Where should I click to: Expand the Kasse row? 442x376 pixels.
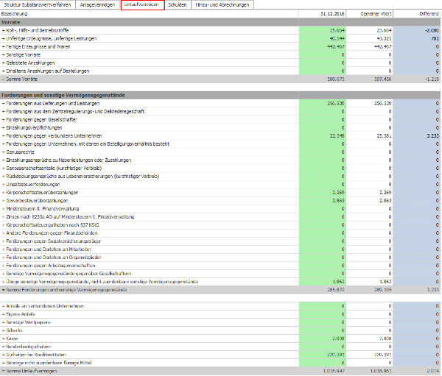point(4,338)
